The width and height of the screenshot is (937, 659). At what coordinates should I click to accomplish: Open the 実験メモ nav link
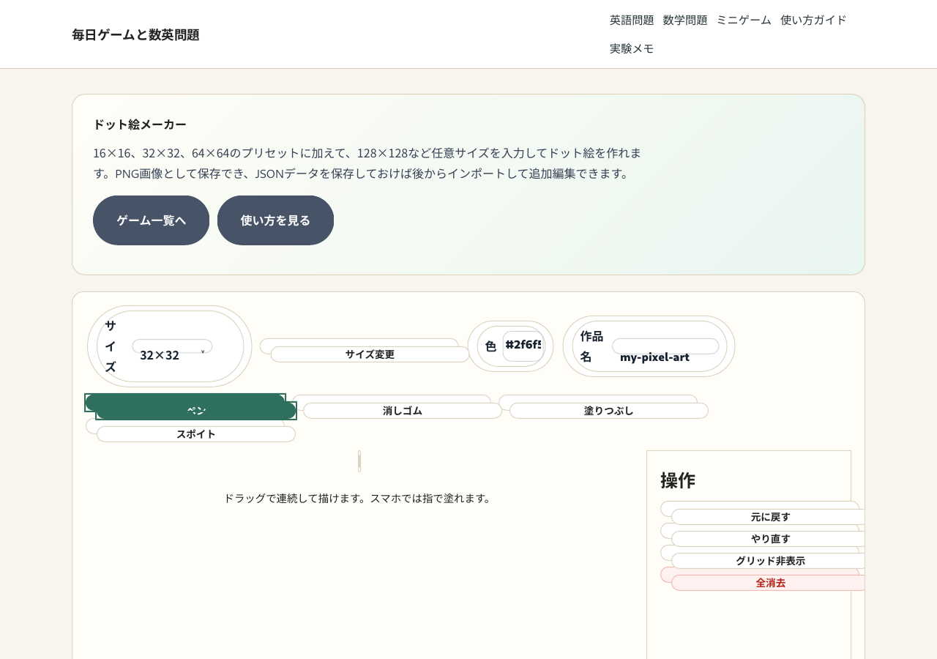[x=632, y=48]
